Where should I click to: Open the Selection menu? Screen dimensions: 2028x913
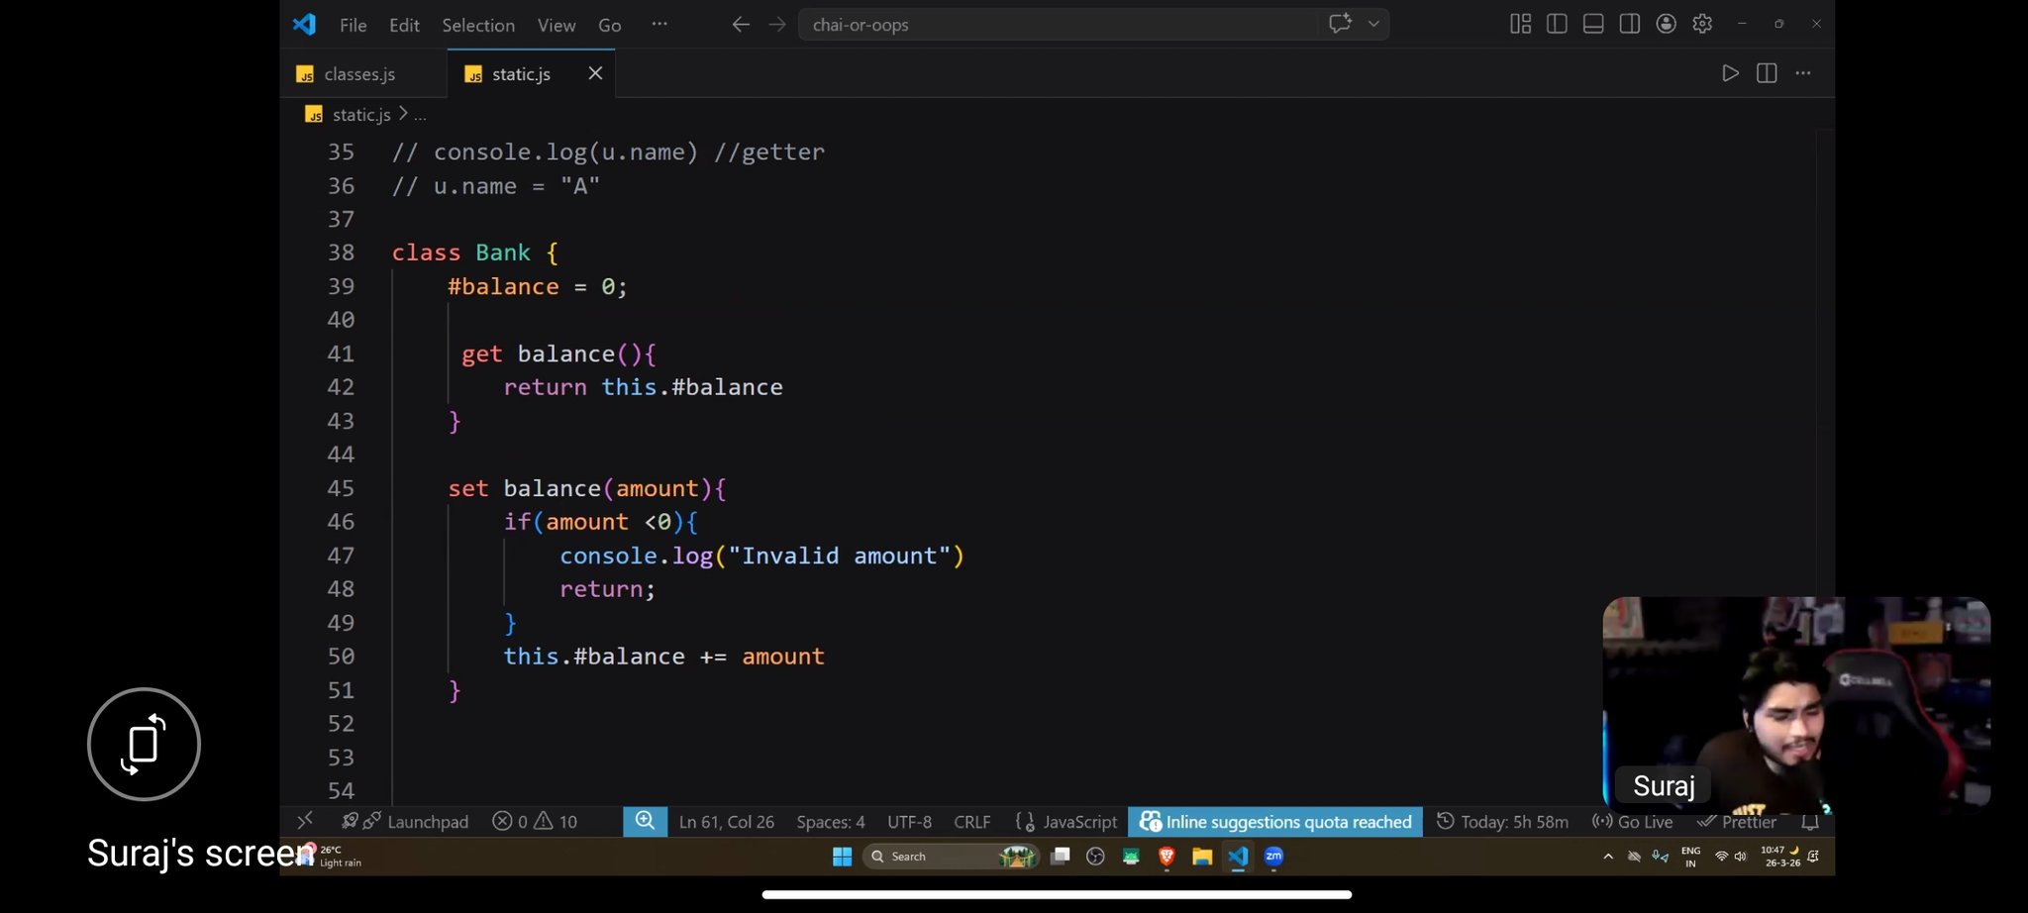477,25
